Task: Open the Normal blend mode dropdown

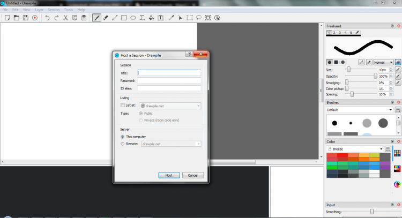Action: tap(383, 62)
